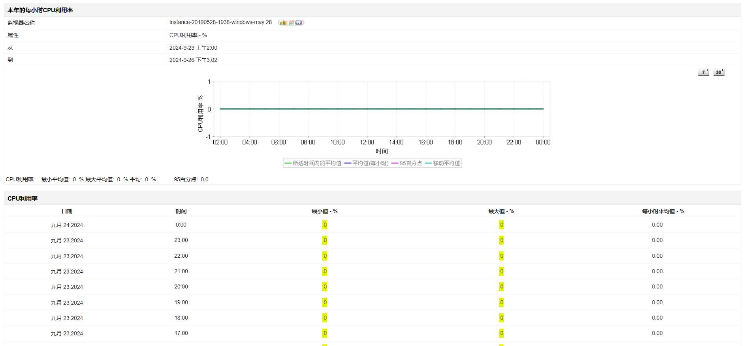Select the attribute value CPU利用率 - %
This screenshot has width=745, height=346.
pos(188,35)
